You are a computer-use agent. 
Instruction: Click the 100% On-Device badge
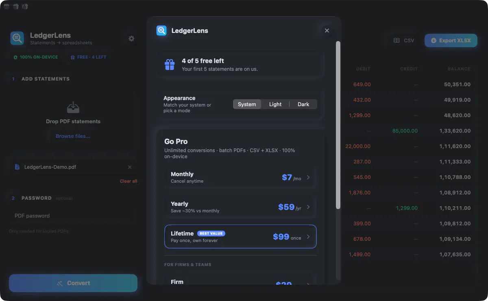click(x=36, y=57)
